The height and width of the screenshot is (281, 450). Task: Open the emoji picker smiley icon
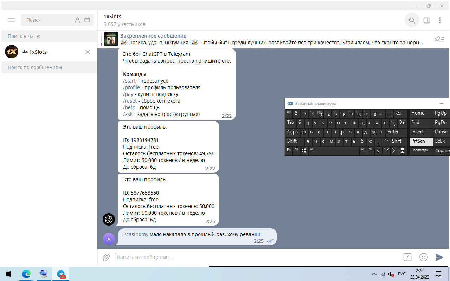click(x=424, y=257)
